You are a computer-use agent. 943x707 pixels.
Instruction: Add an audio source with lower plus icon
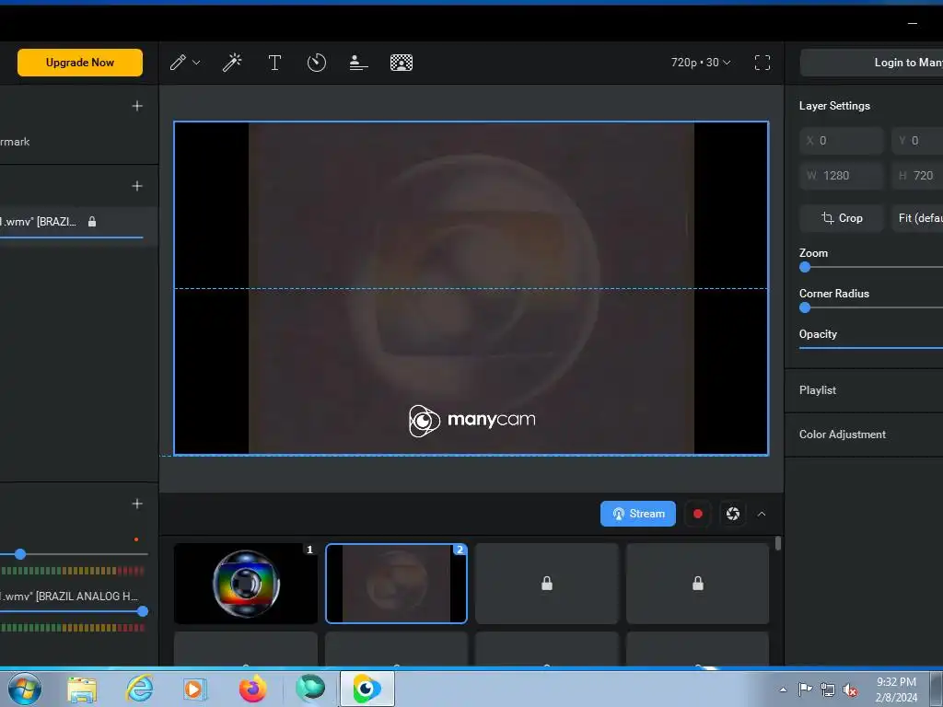[x=137, y=504]
